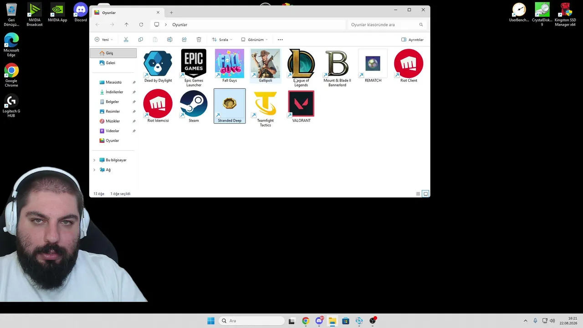Select the VALORANT shortcut

(301, 107)
